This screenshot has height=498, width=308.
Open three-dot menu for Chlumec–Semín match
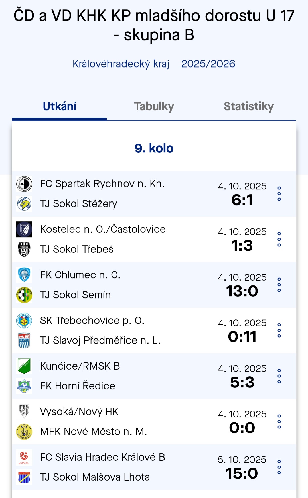279,285
